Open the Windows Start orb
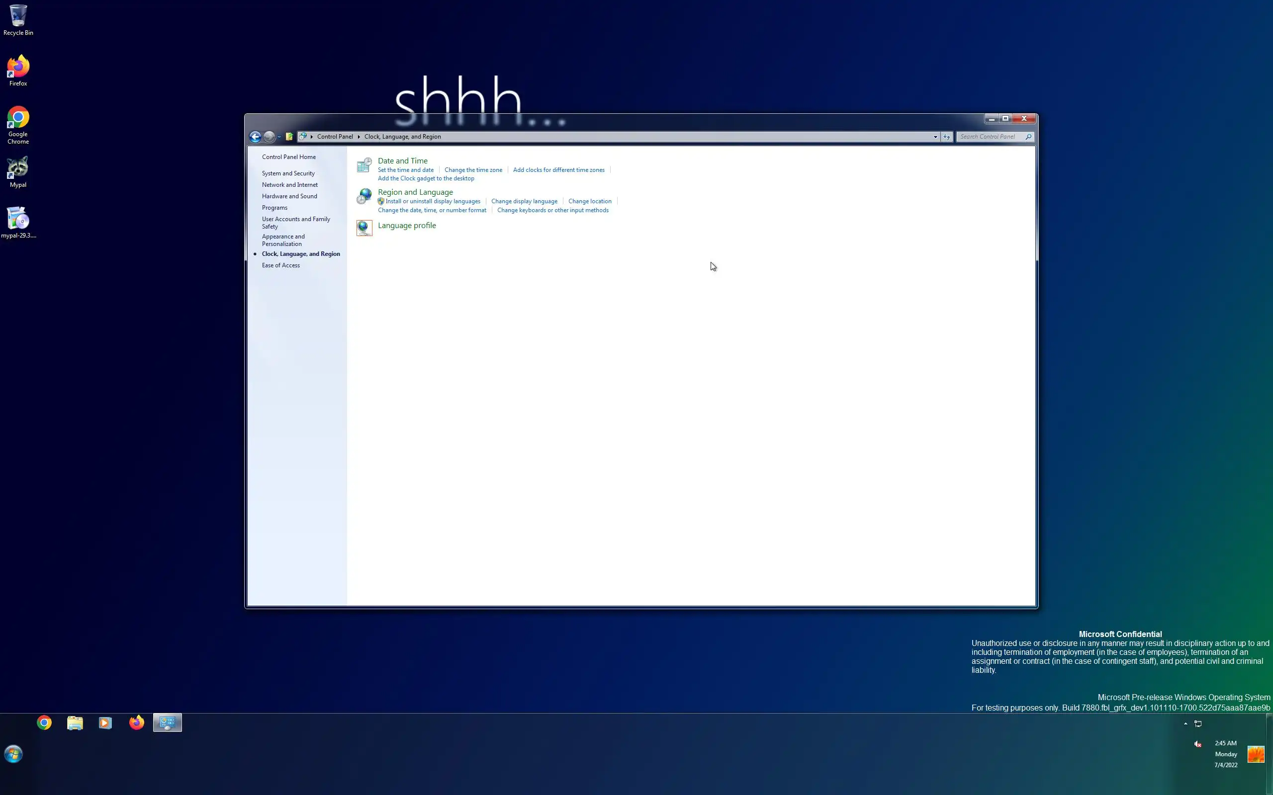 click(14, 754)
